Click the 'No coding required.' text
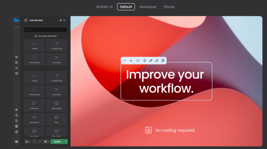Viewport: 267px width, 149px height. pos(175,130)
